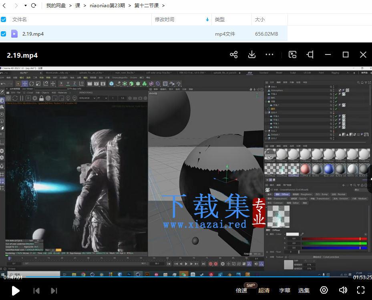Choose the Live Selection tool in Cinema 4D
The height and width of the screenshot is (300, 372).
(18, 84)
